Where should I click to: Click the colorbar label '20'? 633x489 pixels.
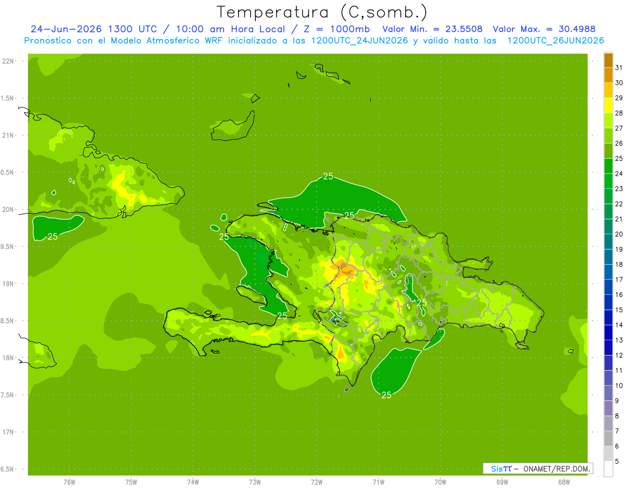click(619, 234)
